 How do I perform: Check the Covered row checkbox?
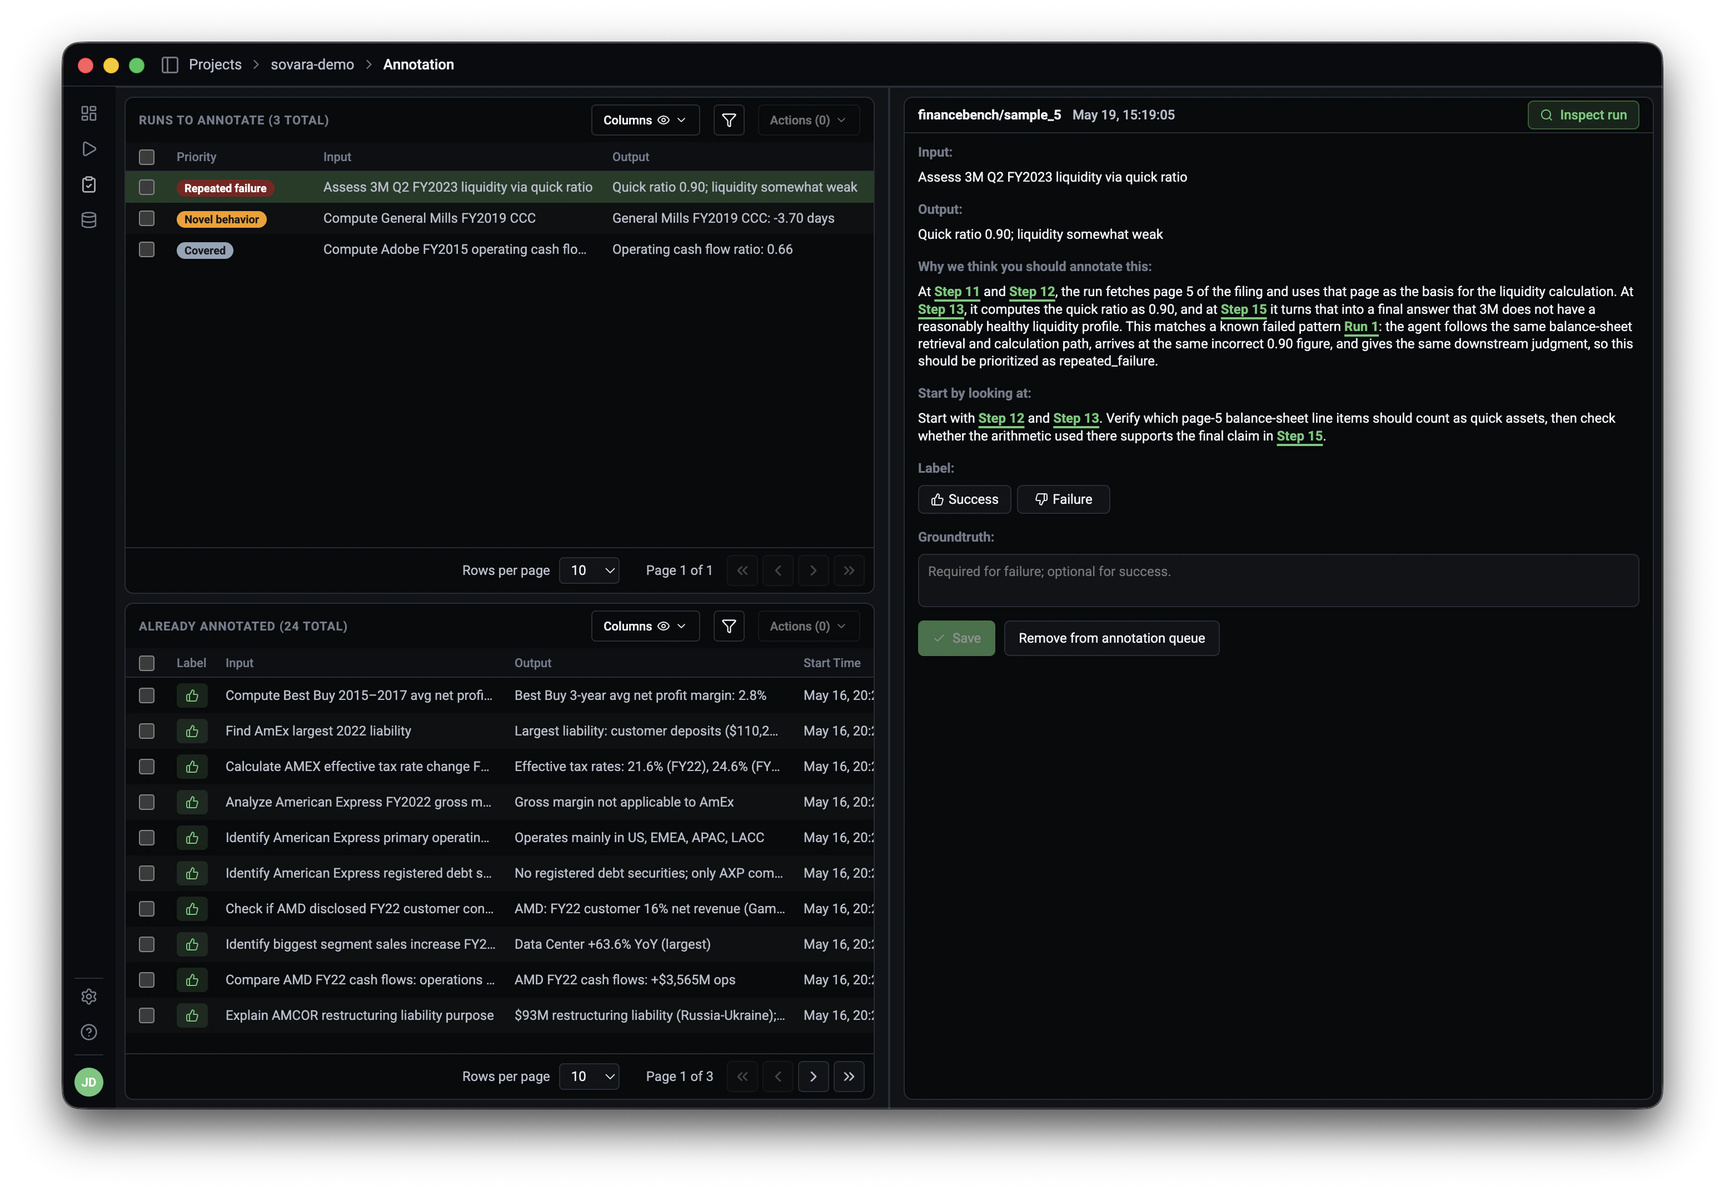pos(146,249)
